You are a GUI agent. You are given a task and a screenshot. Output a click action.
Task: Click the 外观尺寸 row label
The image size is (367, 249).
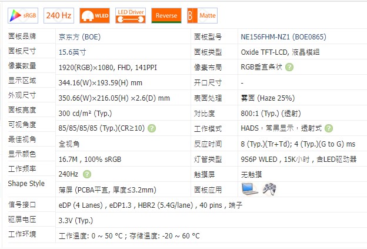click(22, 95)
